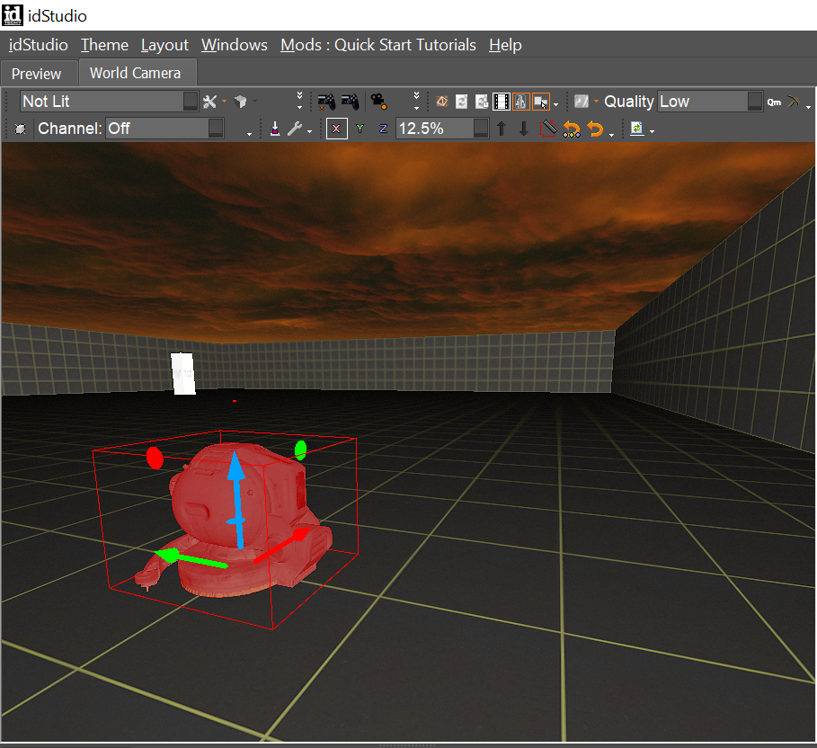Expand overflow chevron after camera icon
Screen dimensions: 817x748
pyautogui.click(x=416, y=101)
